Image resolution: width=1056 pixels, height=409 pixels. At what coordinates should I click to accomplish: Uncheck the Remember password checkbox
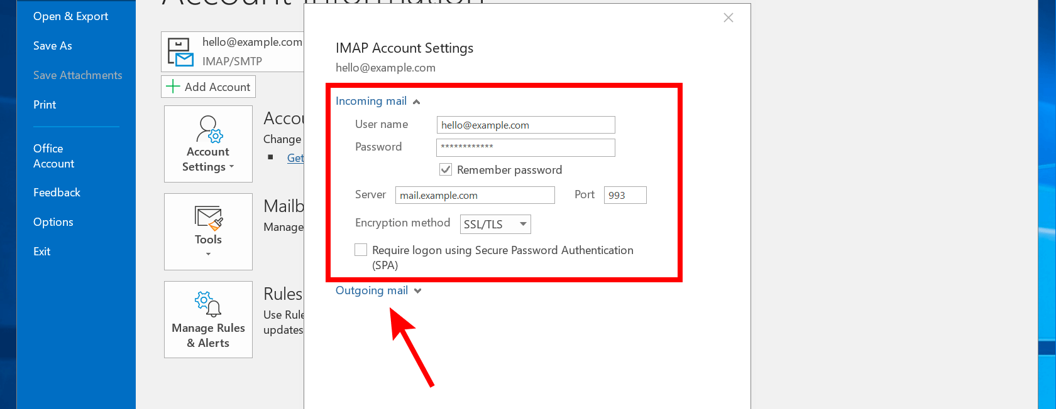coord(446,169)
